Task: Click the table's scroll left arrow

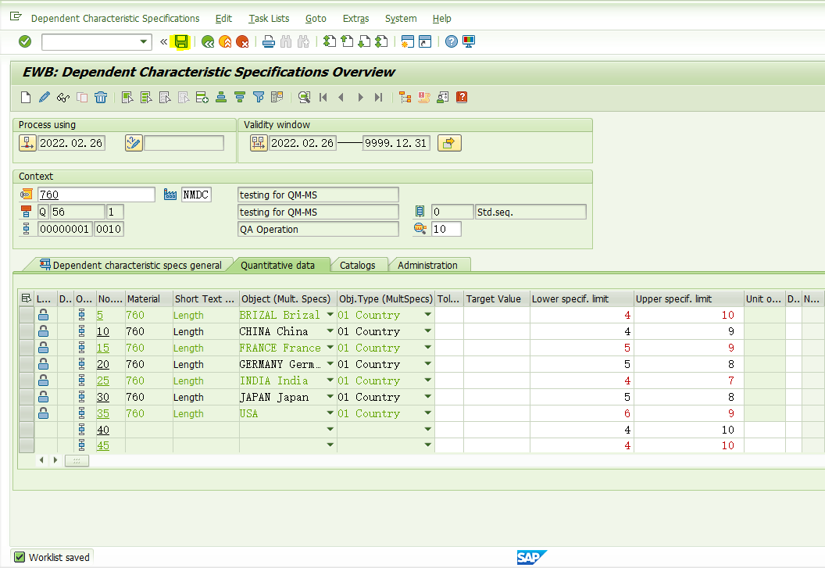Action: point(41,461)
